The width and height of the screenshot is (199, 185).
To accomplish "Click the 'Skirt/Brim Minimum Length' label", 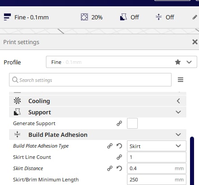I will coord(46,180).
